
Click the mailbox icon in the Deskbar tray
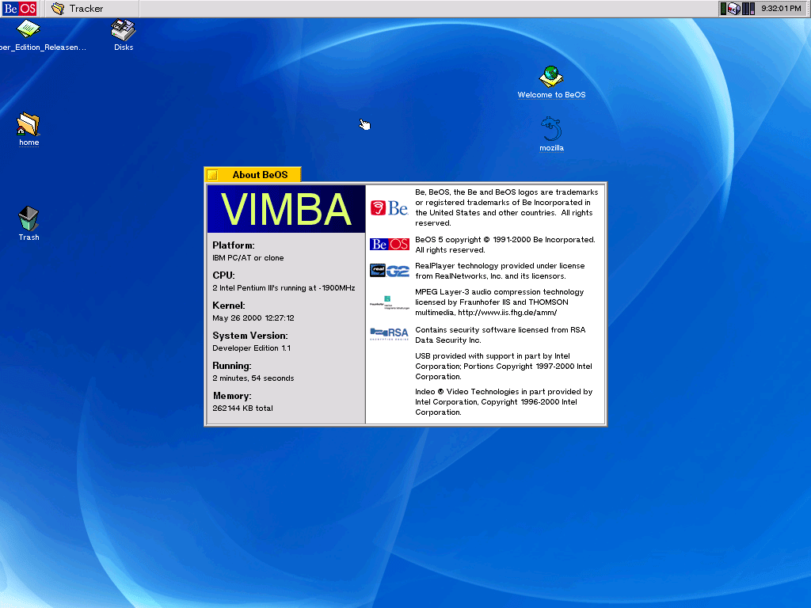point(734,9)
